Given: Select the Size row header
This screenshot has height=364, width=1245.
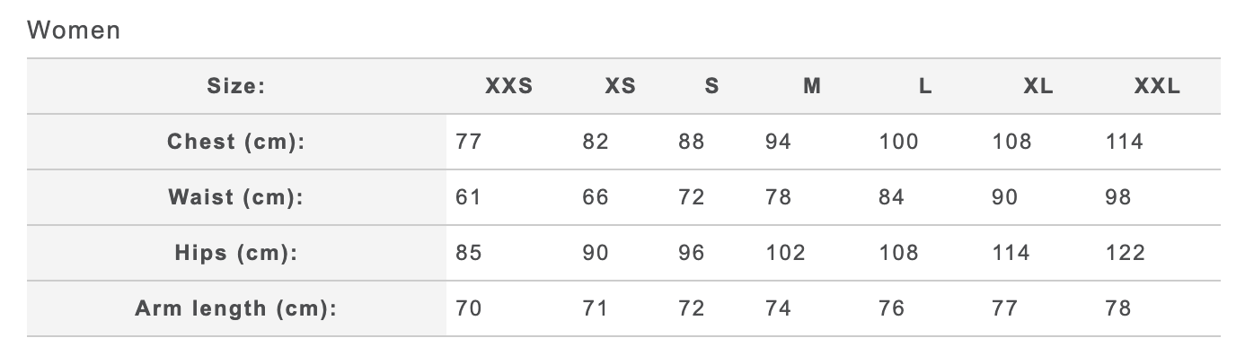Looking at the screenshot, I should [237, 87].
